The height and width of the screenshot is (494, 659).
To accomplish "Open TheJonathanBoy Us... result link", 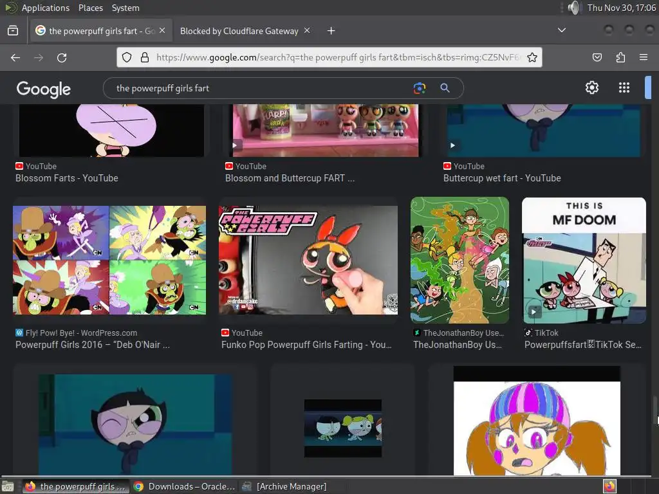I will coord(458,345).
